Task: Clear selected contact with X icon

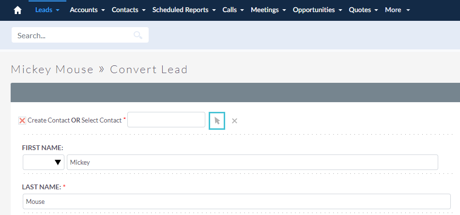Action: (x=234, y=121)
